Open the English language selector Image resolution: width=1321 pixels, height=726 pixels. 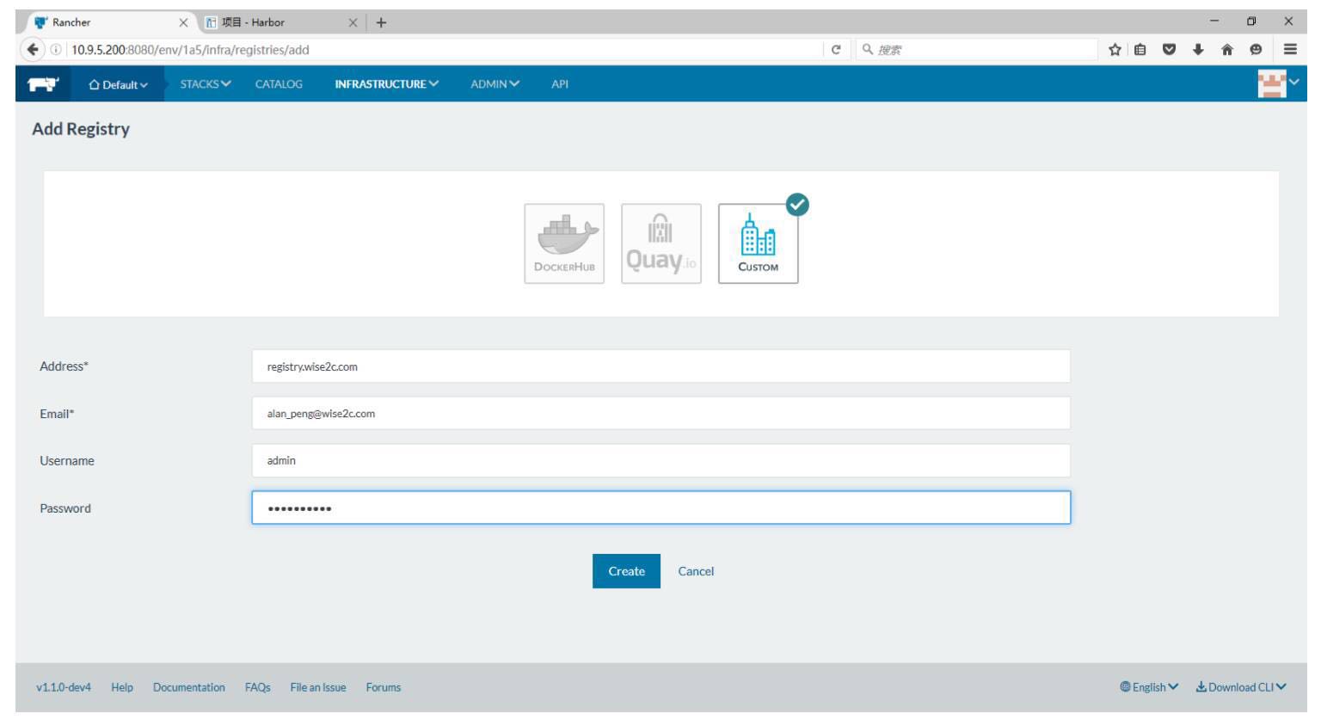tap(1149, 687)
